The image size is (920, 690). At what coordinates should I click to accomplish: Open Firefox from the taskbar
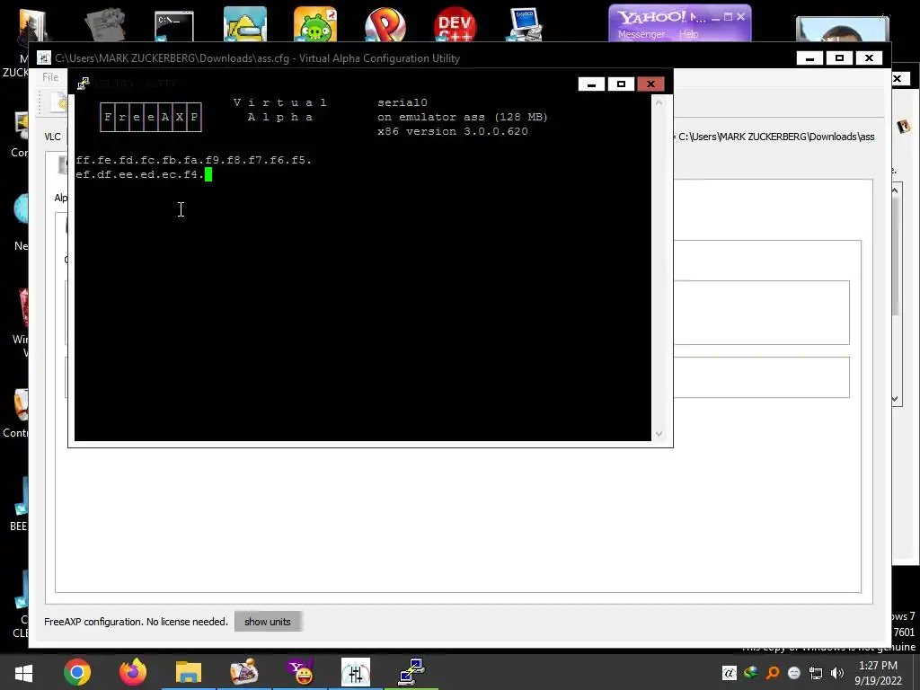[133, 672]
